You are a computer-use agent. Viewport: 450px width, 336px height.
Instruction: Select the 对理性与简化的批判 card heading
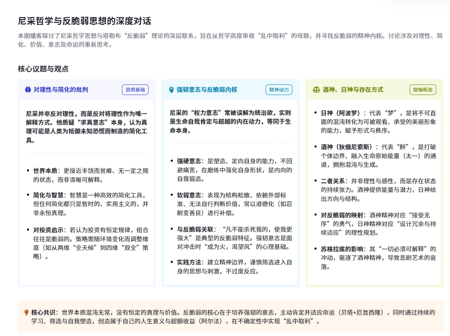[61, 89]
